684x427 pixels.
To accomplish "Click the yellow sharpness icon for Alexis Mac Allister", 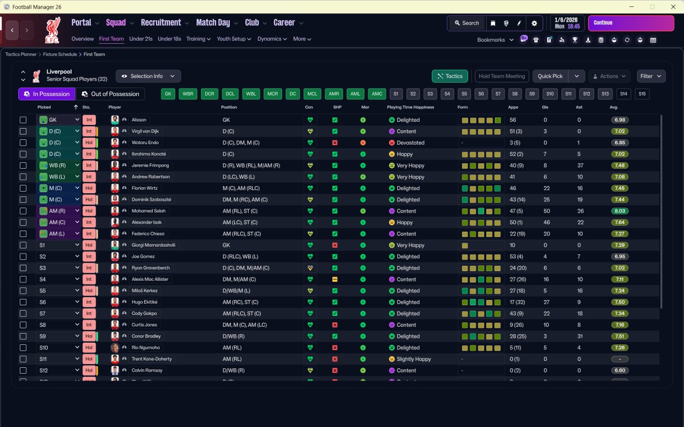I will [335, 279].
